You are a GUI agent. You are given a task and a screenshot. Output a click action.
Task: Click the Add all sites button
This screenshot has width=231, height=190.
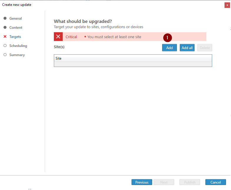[x=187, y=48]
